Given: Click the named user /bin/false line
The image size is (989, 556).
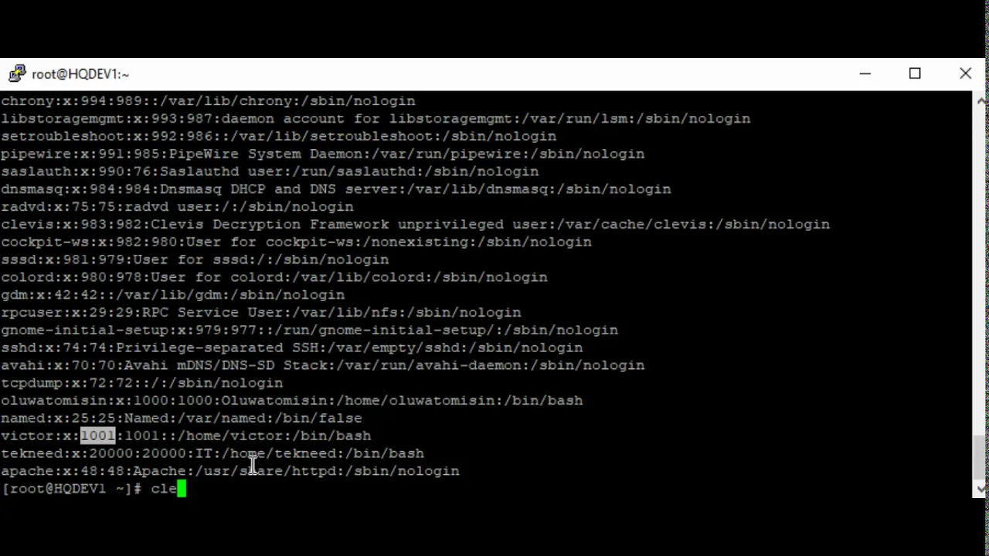Looking at the screenshot, I should tap(182, 419).
